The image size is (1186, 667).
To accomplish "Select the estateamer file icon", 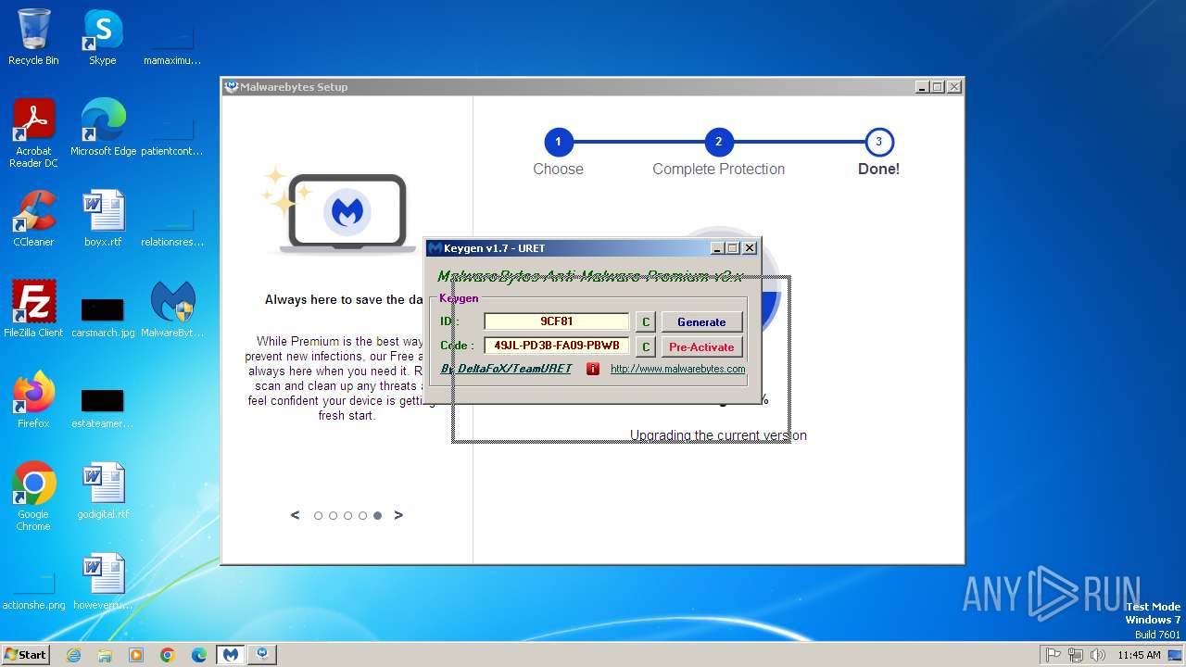I will (103, 408).
